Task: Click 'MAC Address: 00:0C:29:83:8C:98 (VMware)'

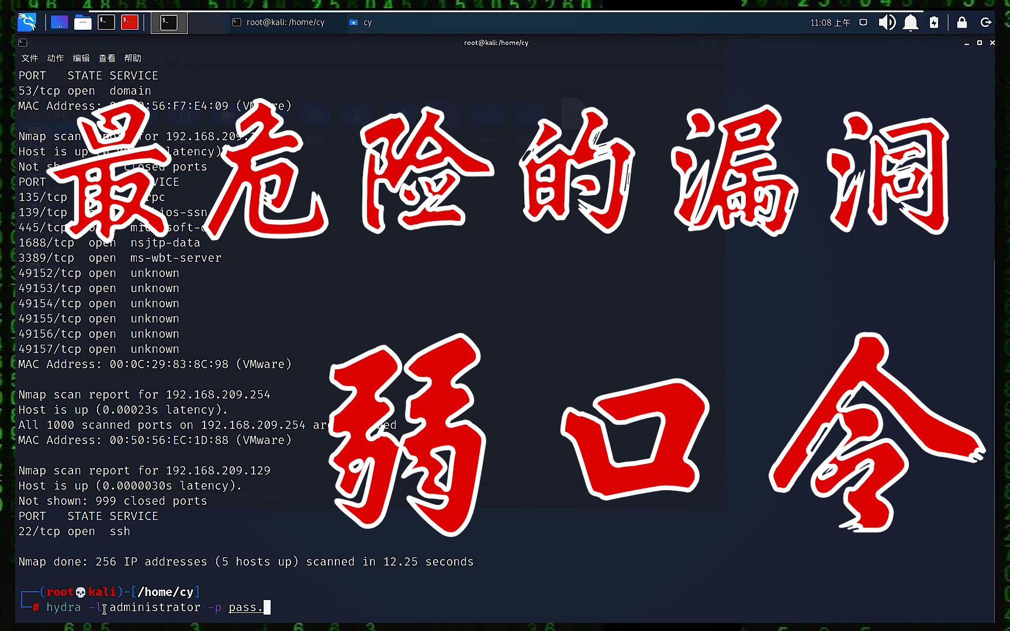Action: pos(155,364)
